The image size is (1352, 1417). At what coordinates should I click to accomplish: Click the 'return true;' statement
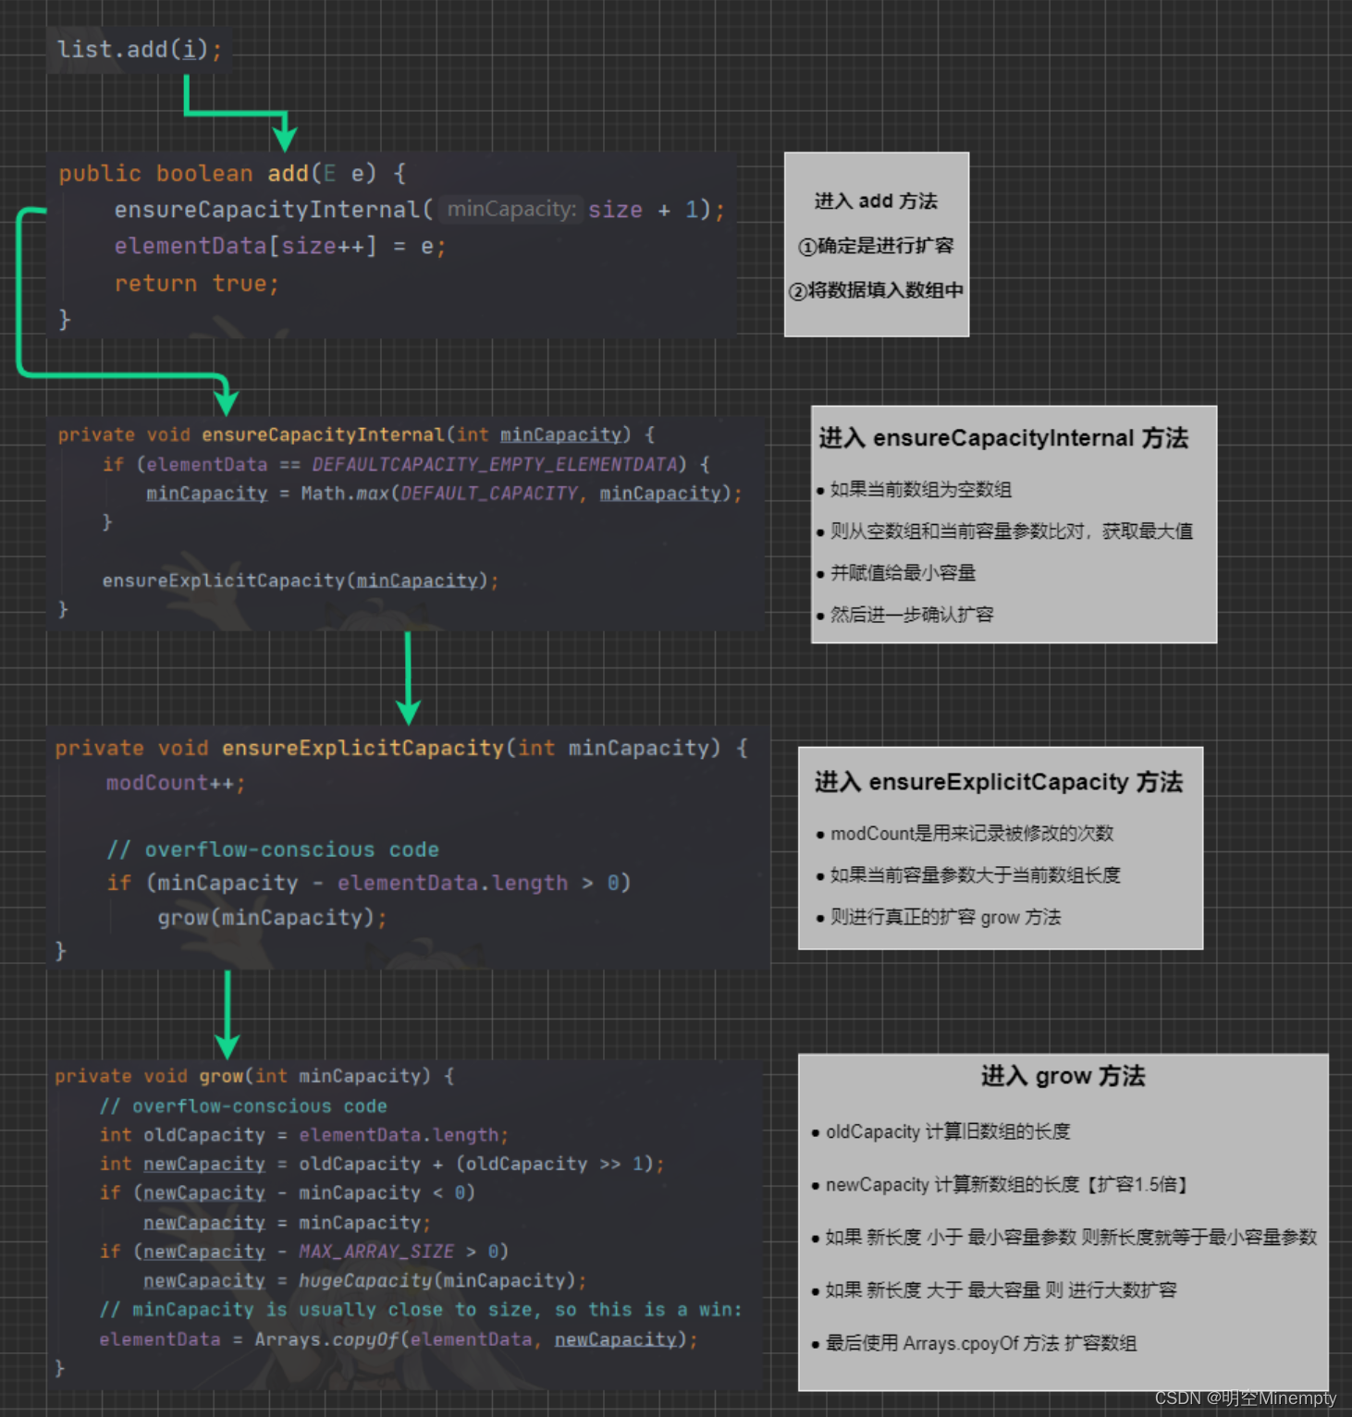[196, 283]
